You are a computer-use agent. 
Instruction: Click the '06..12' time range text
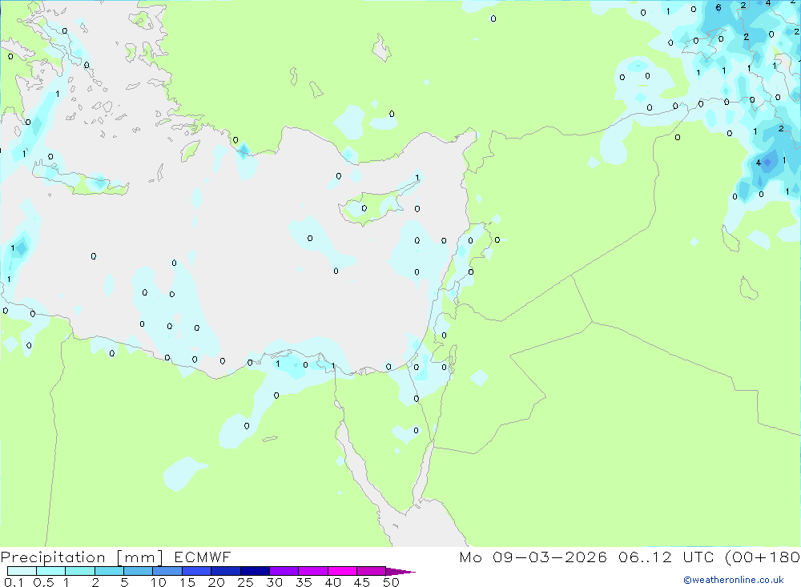[645, 557]
